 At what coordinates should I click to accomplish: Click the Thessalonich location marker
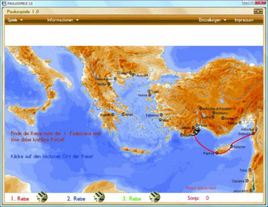(115, 79)
